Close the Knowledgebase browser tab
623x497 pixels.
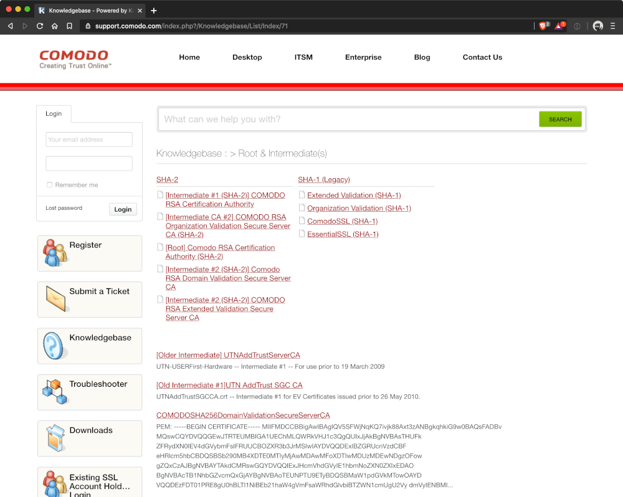pos(140,11)
